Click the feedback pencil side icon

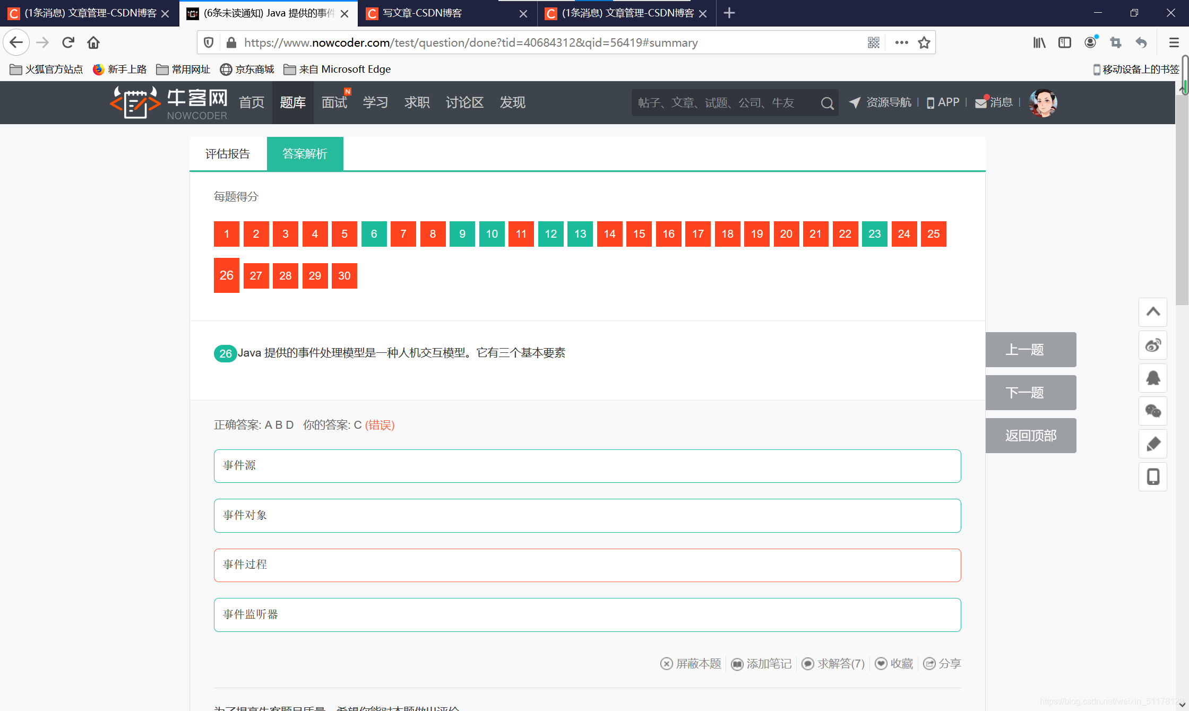[x=1153, y=444]
